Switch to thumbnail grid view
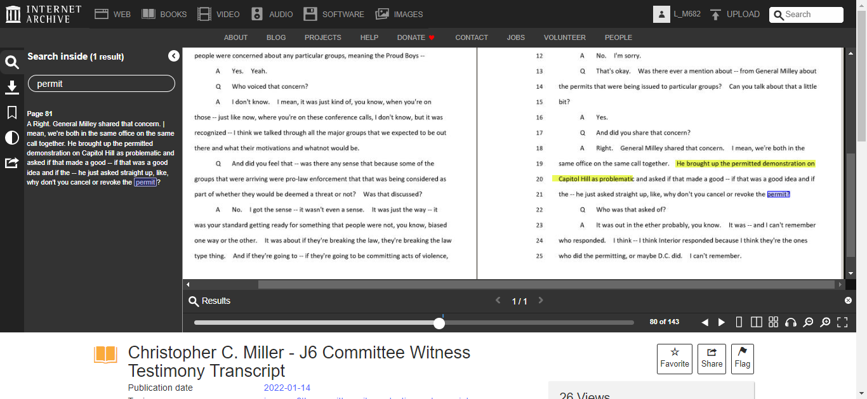 [x=773, y=322]
